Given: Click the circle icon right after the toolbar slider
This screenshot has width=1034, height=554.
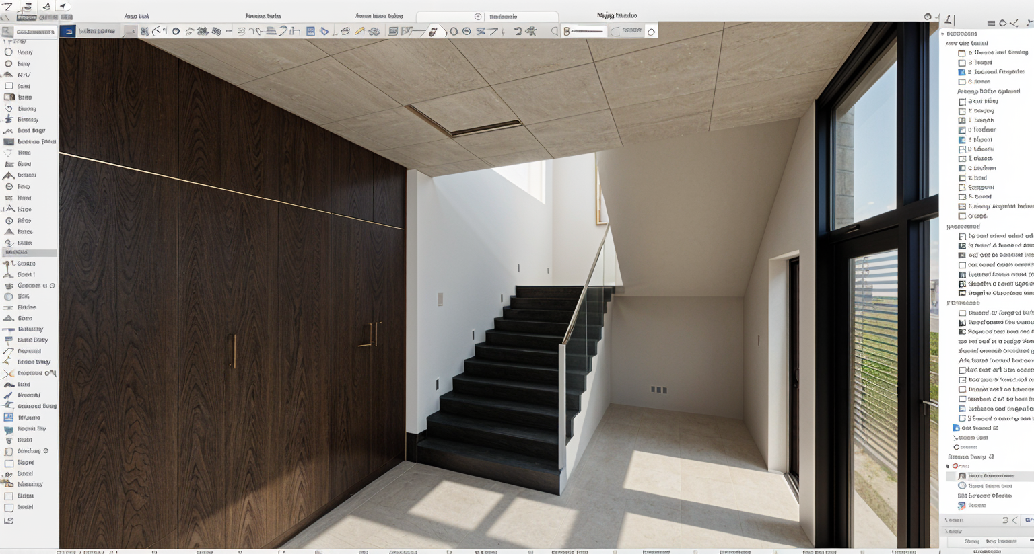Looking at the screenshot, I should click(651, 31).
